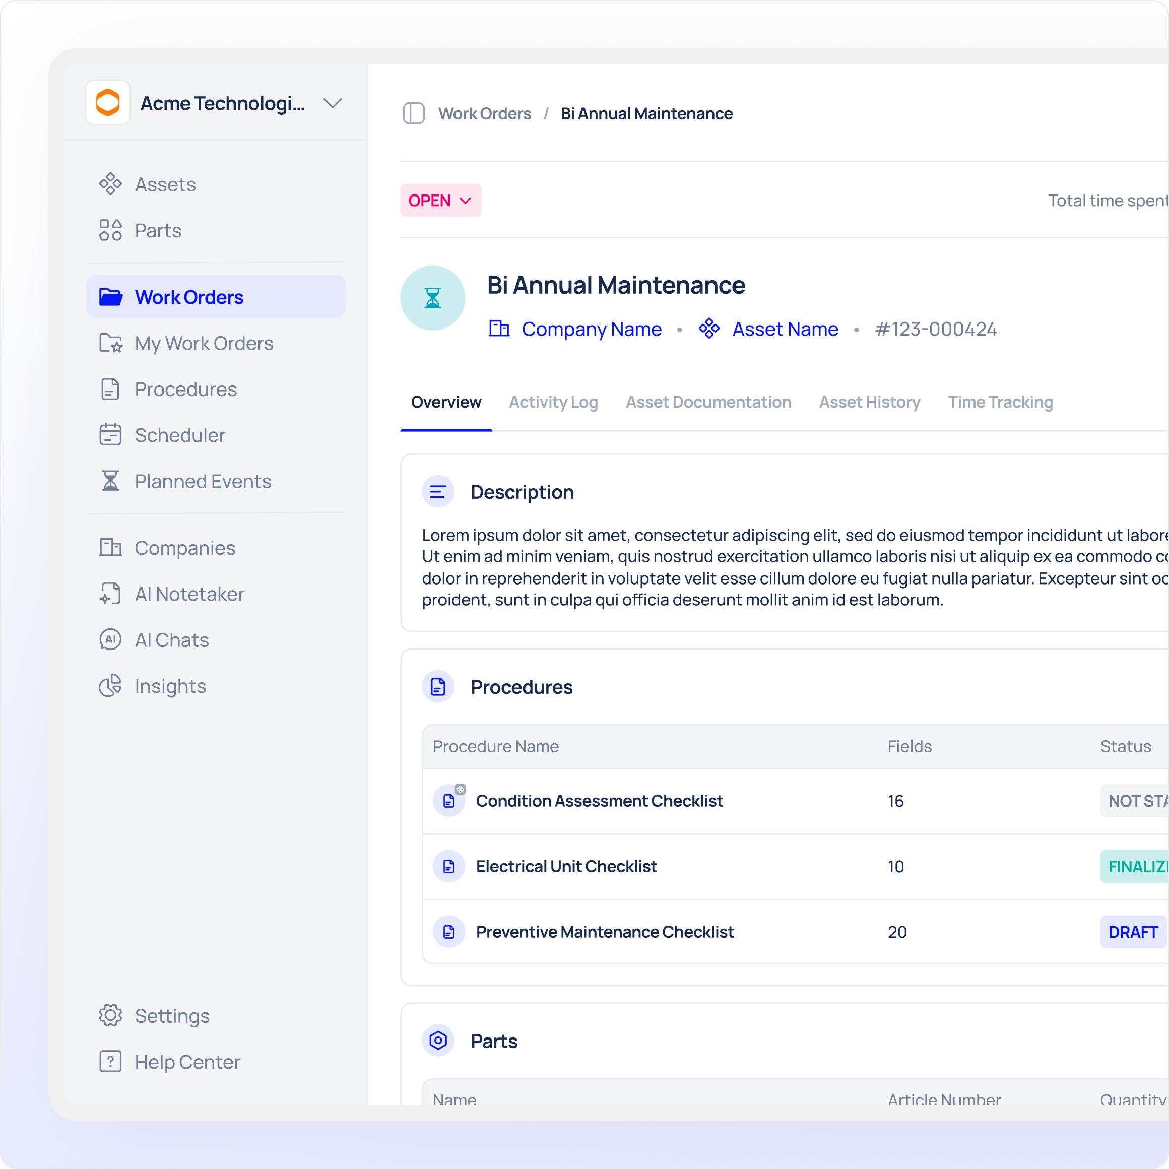
Task: Open Planned Events hourglass item
Action: click(203, 481)
